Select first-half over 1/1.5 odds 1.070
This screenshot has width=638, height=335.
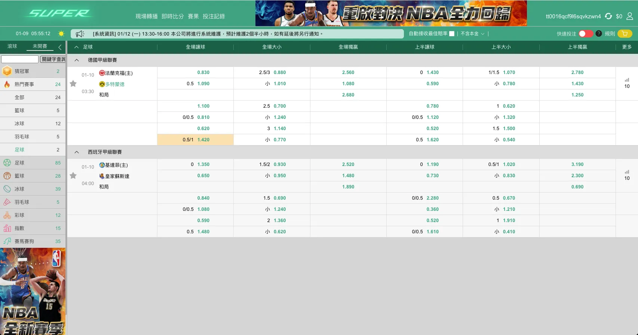click(x=501, y=73)
